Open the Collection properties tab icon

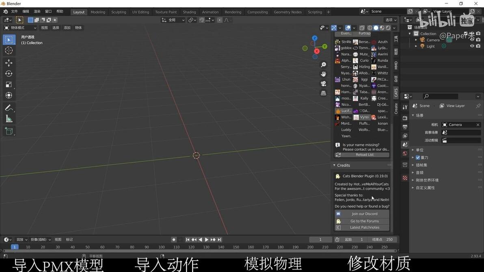[405, 165]
